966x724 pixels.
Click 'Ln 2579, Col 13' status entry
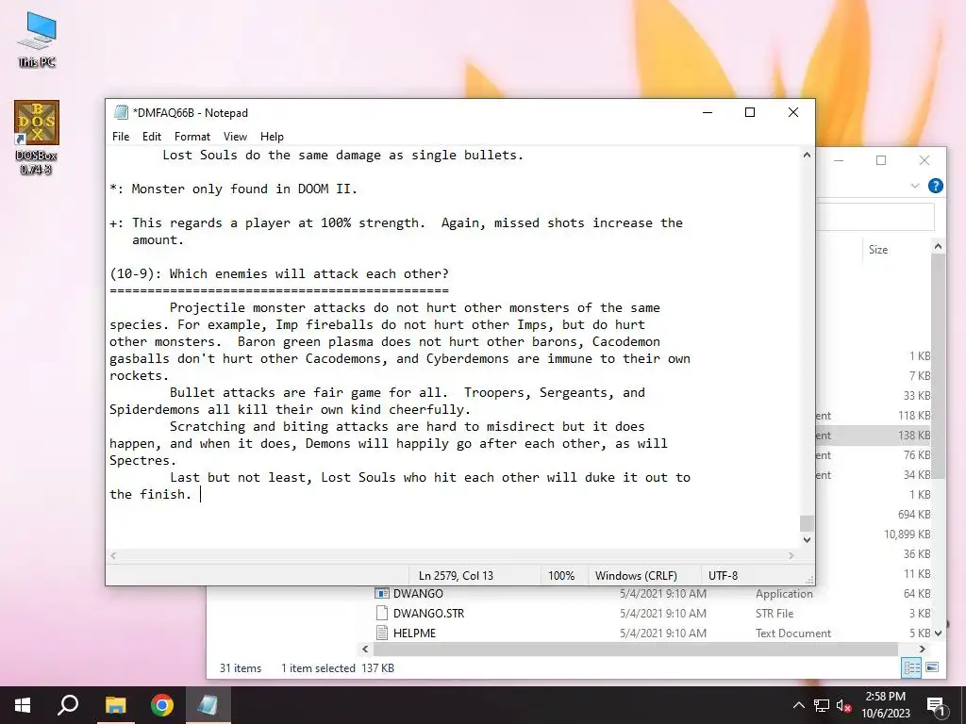[456, 576]
